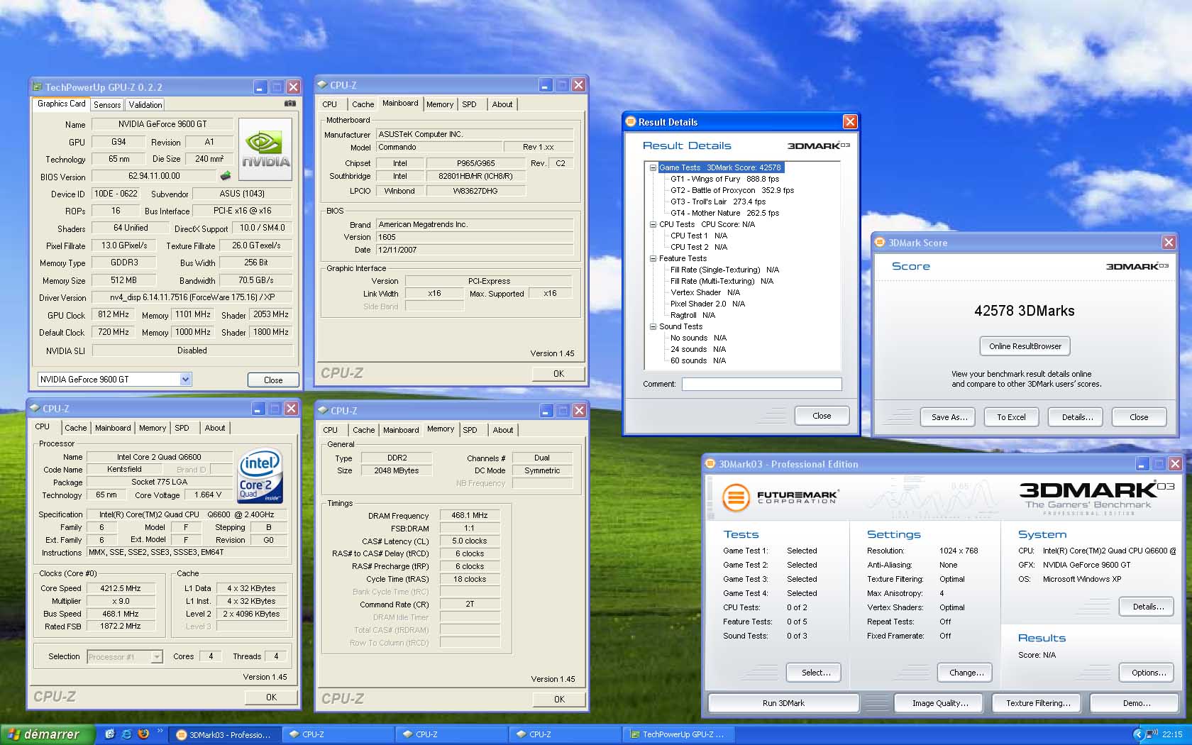
Task: Click the Intel Core 2 Quad logo
Action: point(261,475)
